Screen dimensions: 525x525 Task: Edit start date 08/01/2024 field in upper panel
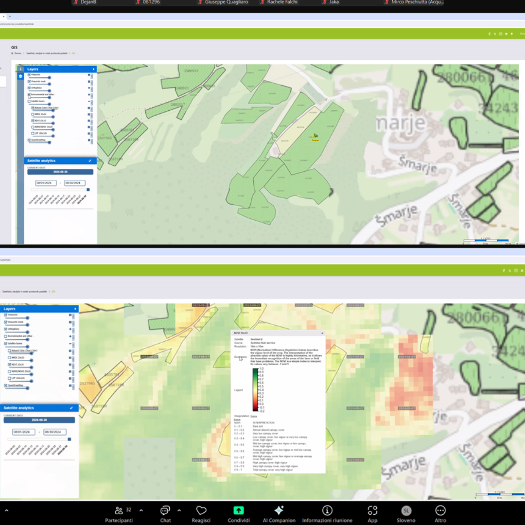click(46, 183)
